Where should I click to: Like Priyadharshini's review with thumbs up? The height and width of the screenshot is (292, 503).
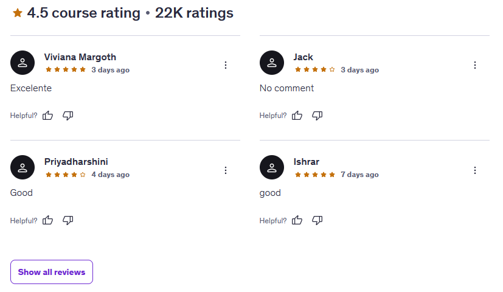(48, 220)
